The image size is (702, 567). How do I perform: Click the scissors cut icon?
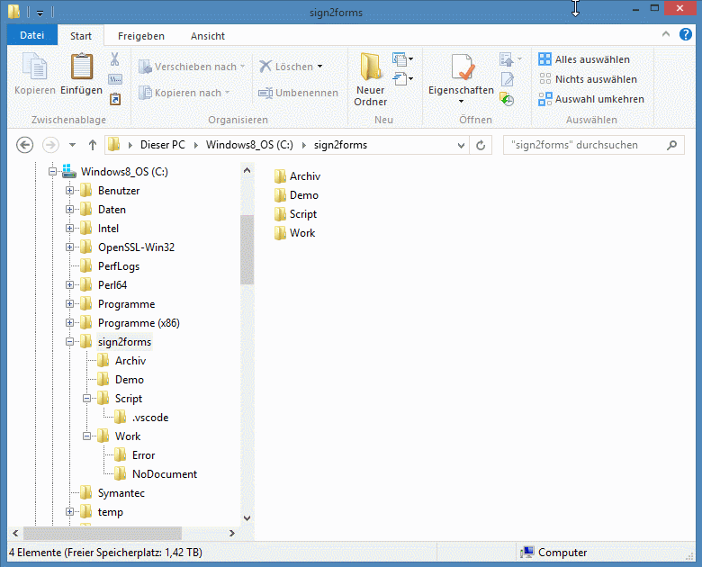click(115, 59)
